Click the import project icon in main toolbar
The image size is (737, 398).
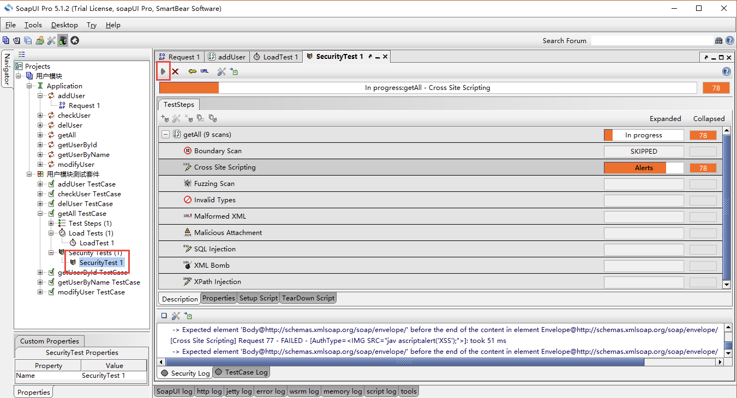17,40
